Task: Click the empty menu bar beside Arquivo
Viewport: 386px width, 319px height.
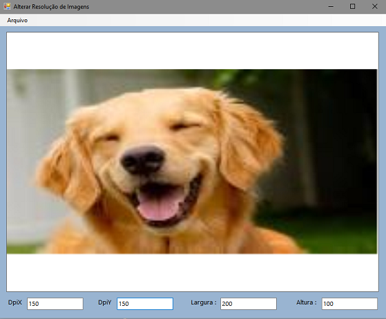Action: click(206, 20)
